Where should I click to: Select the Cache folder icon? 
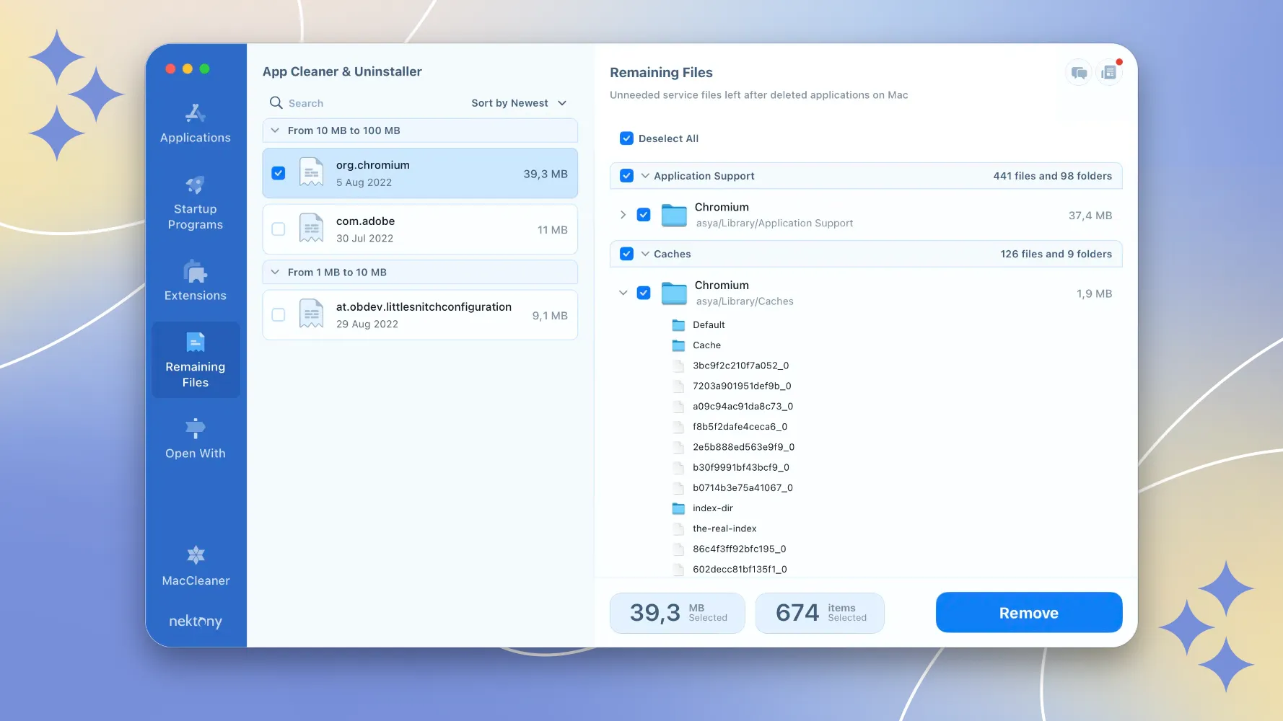pyautogui.click(x=678, y=345)
